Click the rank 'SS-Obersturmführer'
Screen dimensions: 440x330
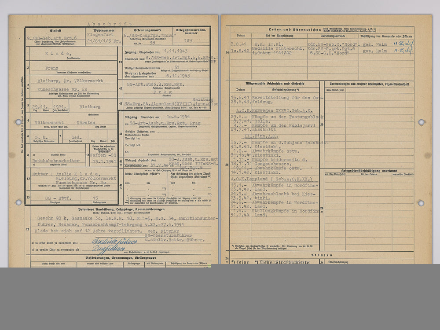[x=169, y=236]
